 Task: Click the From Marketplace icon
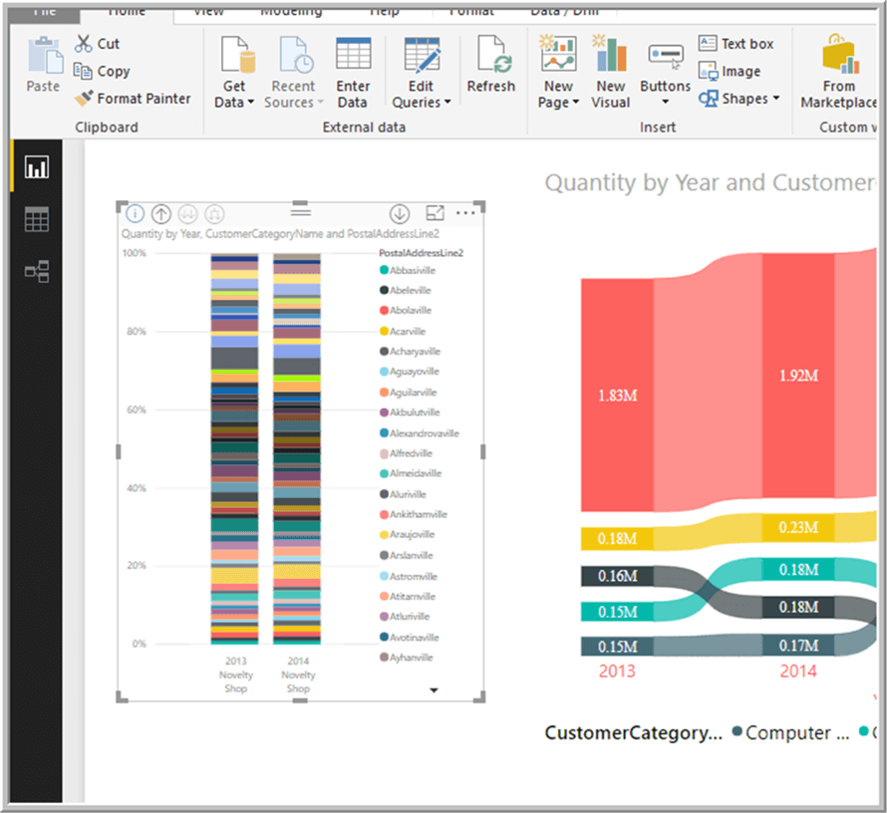(x=840, y=55)
